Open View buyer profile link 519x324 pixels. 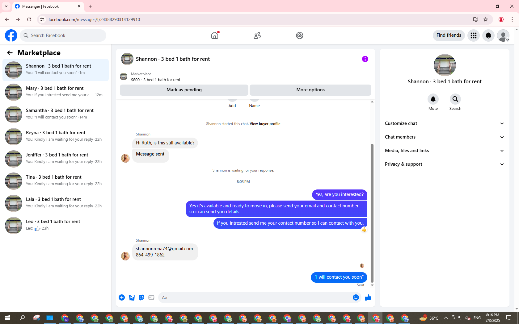pos(265,124)
